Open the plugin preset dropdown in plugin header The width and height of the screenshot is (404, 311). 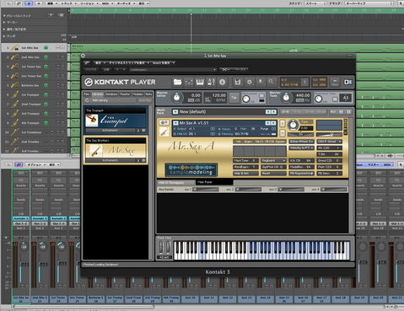click(x=173, y=70)
